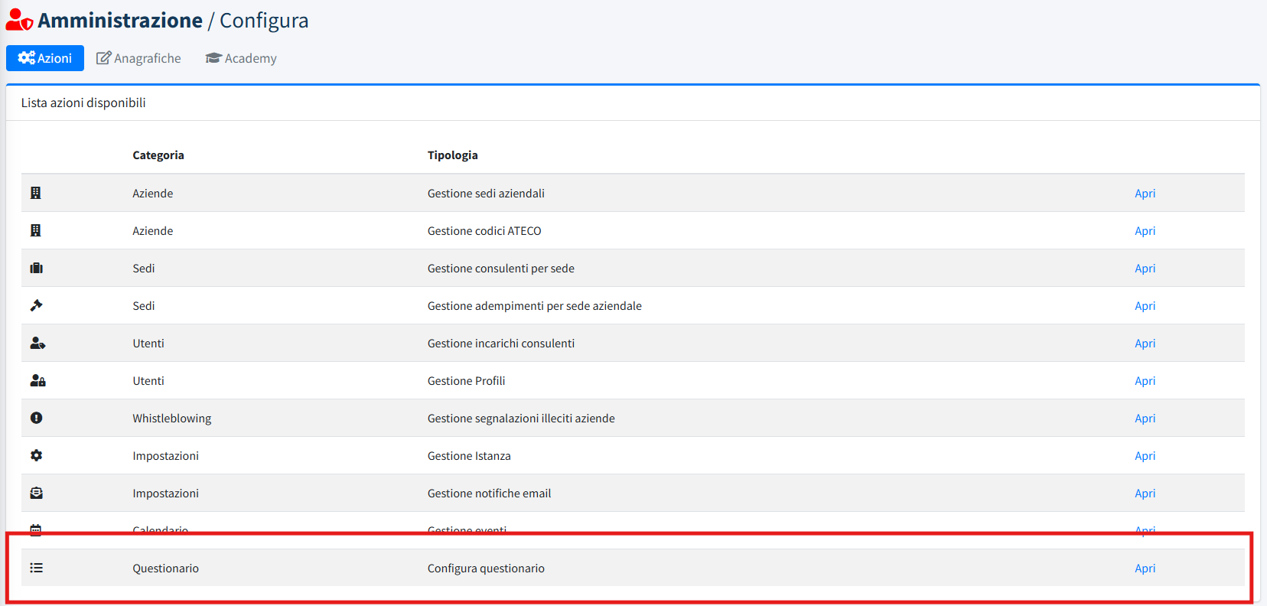Image resolution: width=1267 pixels, height=606 pixels.
Task: Click the gear icon for Gestione Istanza
Action: pyautogui.click(x=36, y=455)
